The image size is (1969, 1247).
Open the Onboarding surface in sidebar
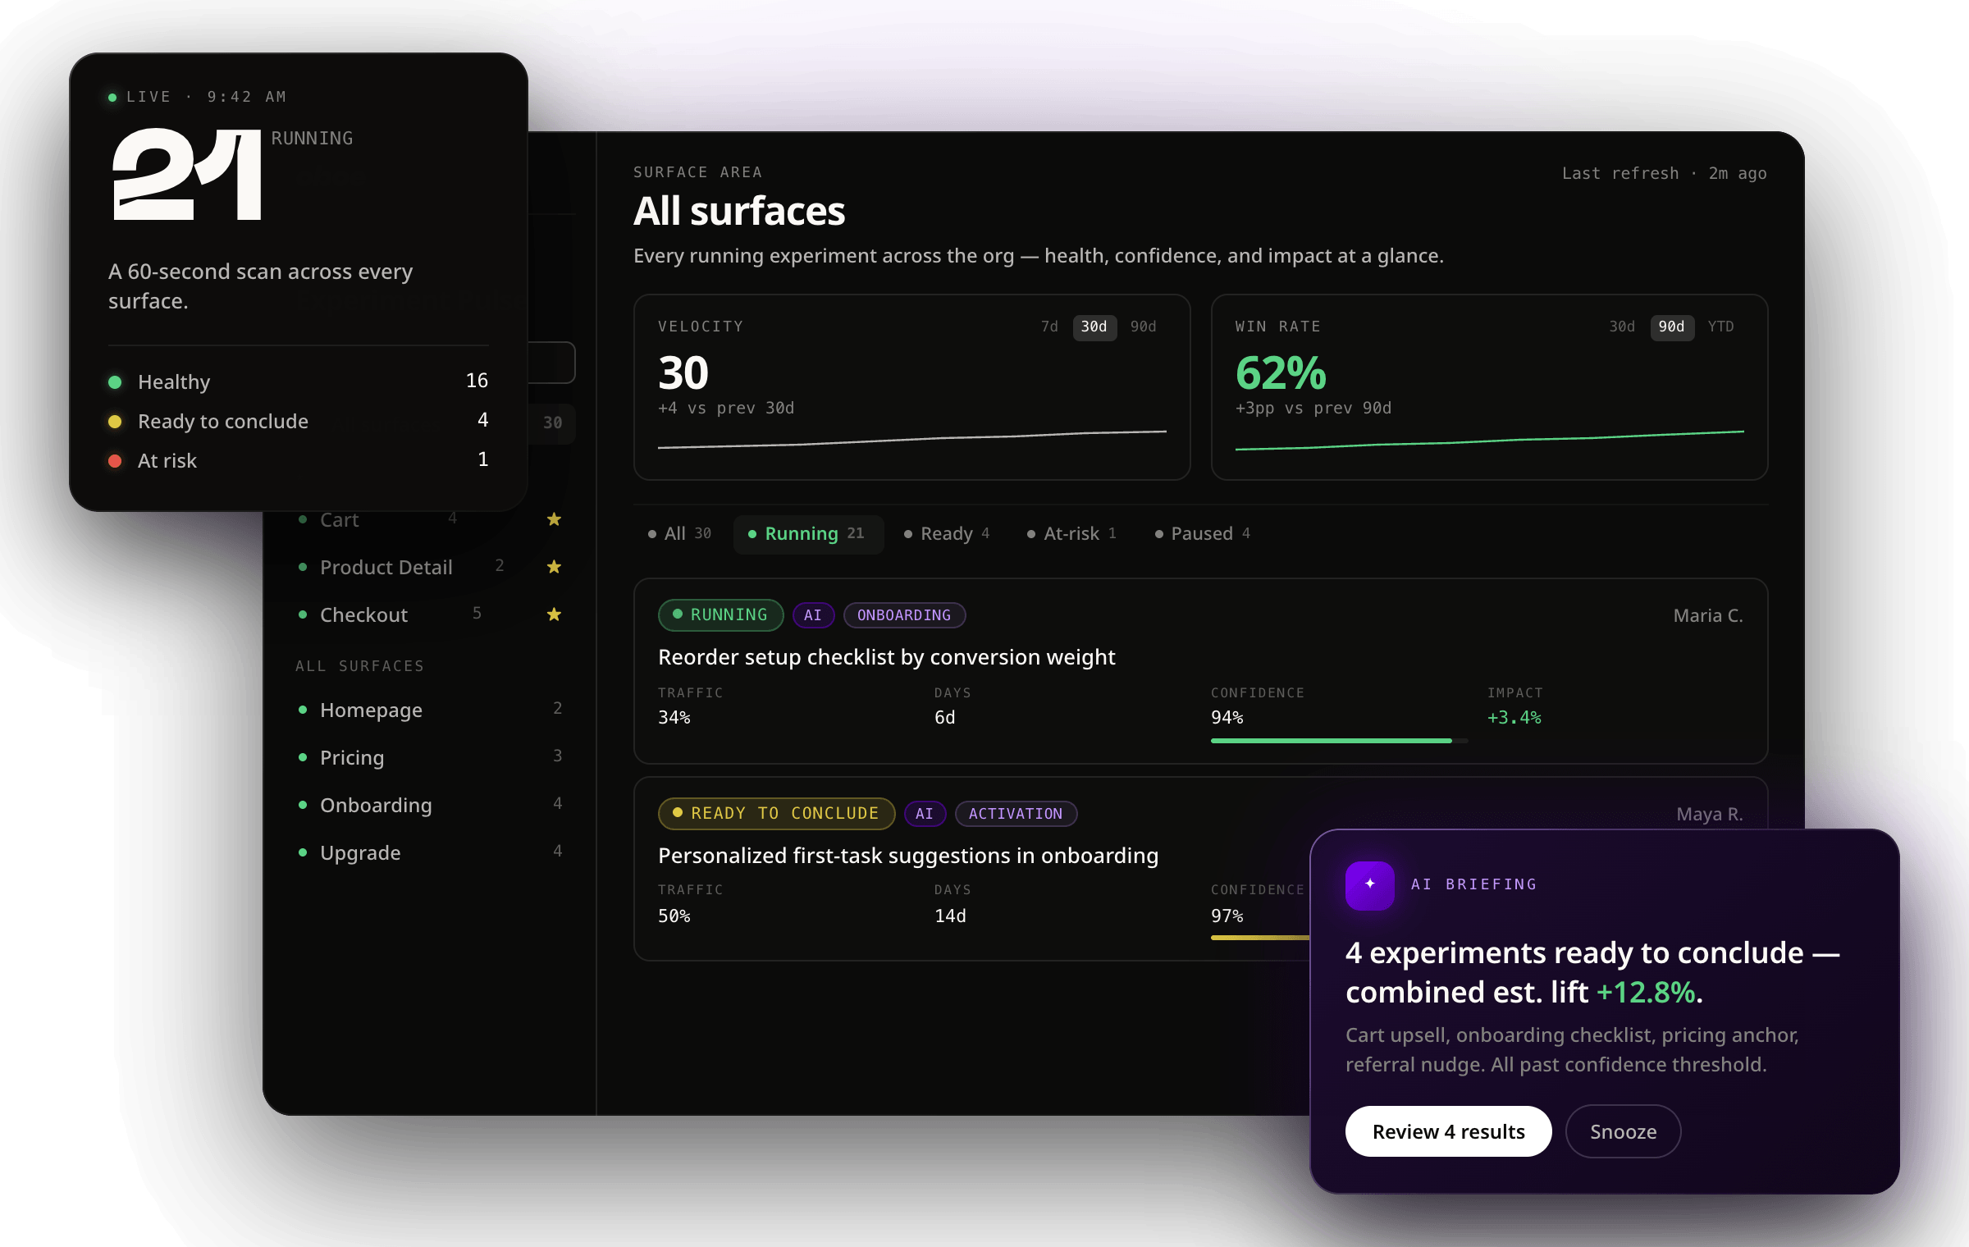(x=430, y=805)
